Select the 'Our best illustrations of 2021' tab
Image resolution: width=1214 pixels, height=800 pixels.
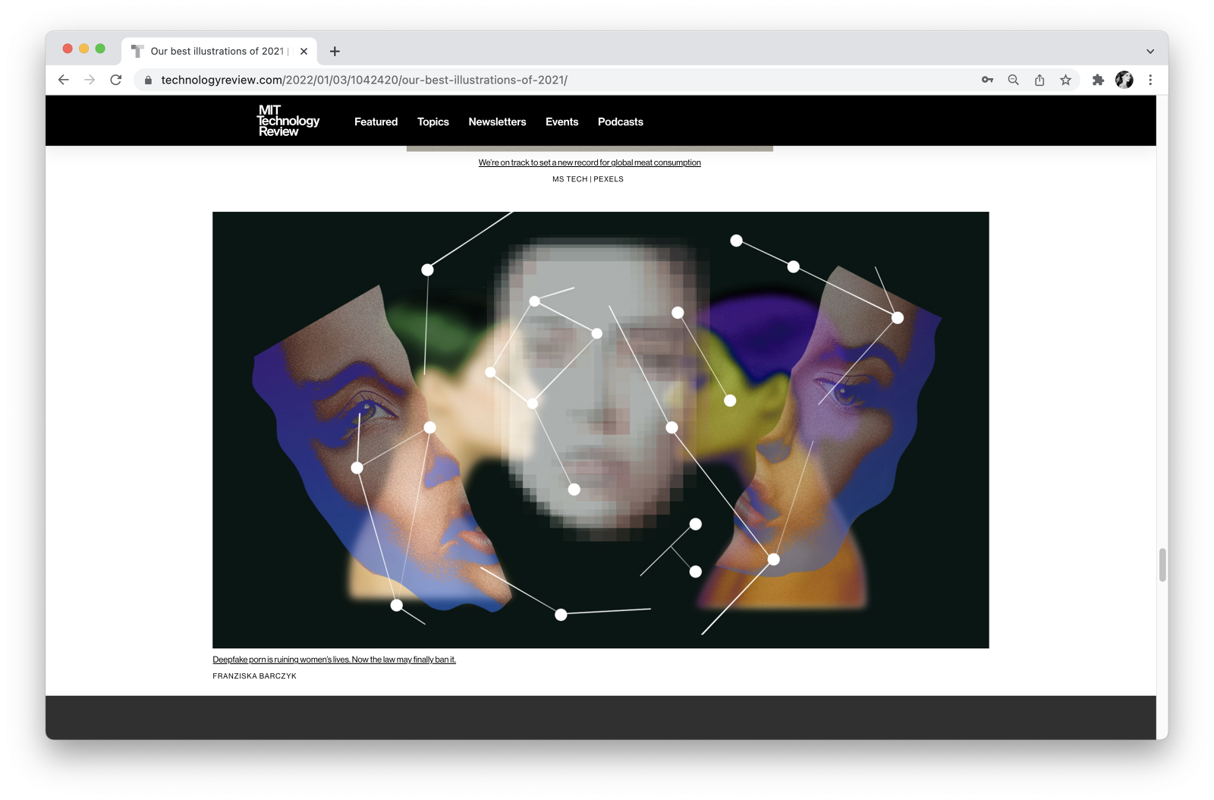click(219, 51)
